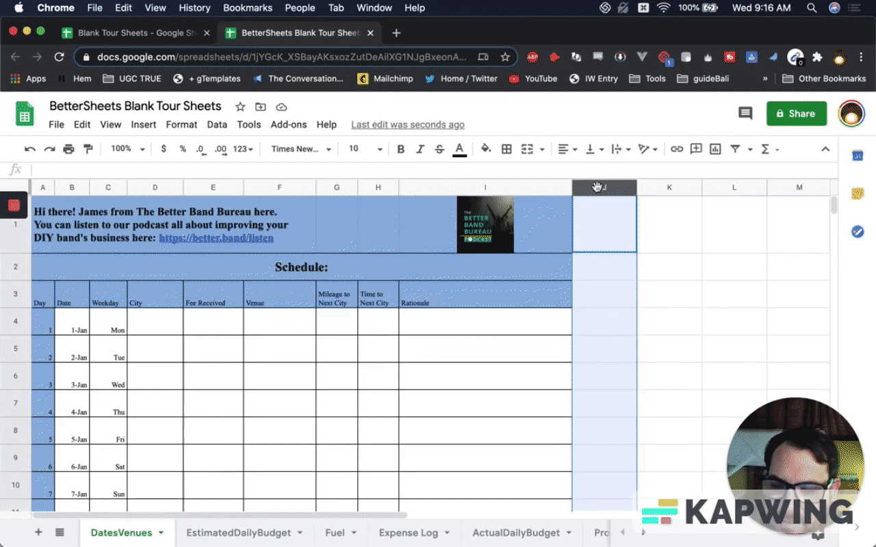Open text rotation dropdown
The width and height of the screenshot is (876, 547).
coord(647,149)
